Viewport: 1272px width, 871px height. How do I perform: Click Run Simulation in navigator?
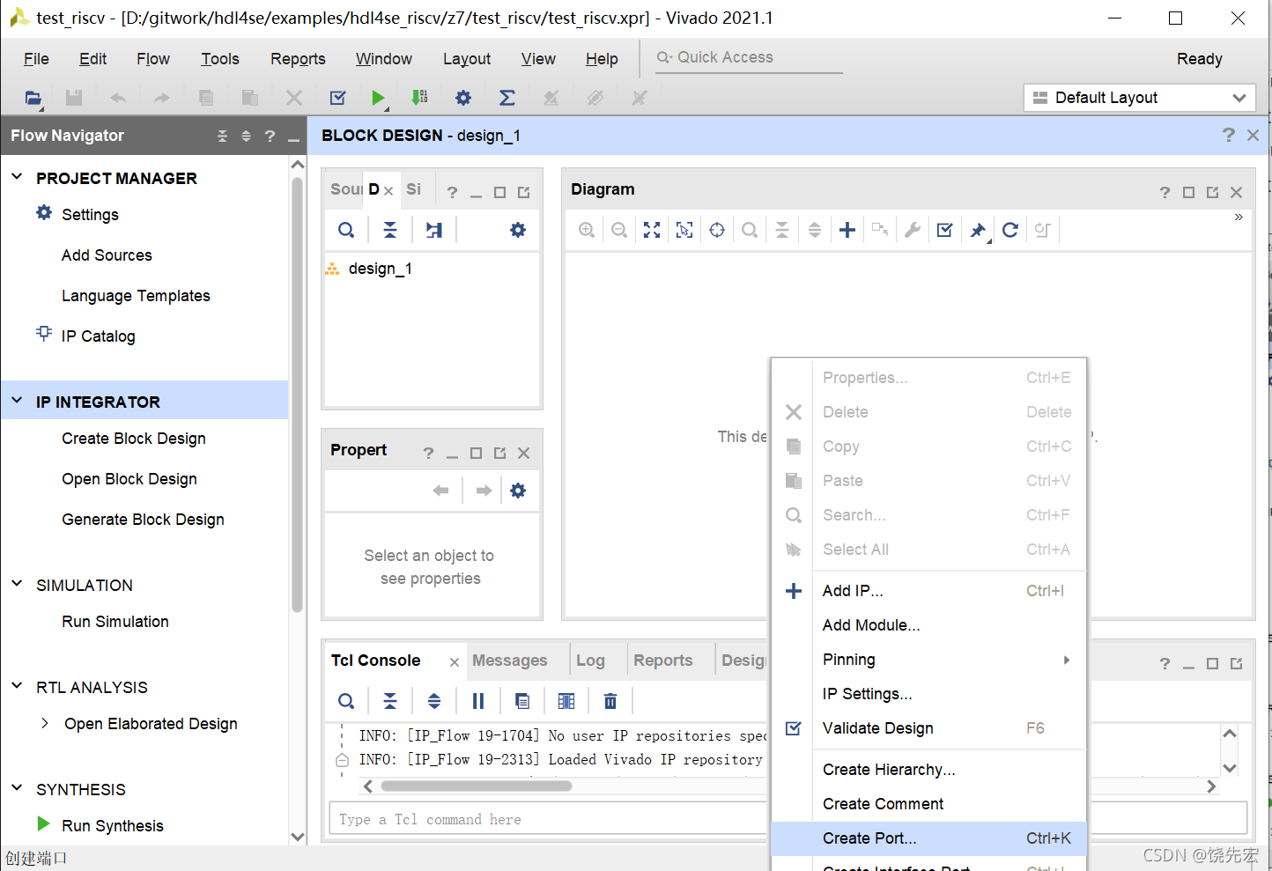click(115, 622)
